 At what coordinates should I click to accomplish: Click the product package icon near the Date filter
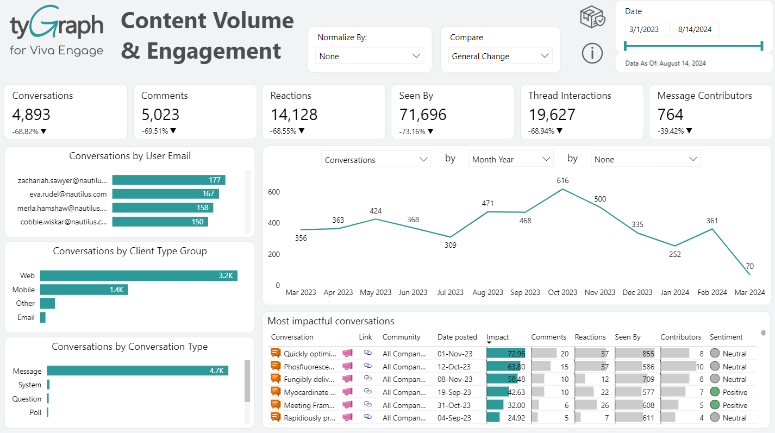[592, 16]
